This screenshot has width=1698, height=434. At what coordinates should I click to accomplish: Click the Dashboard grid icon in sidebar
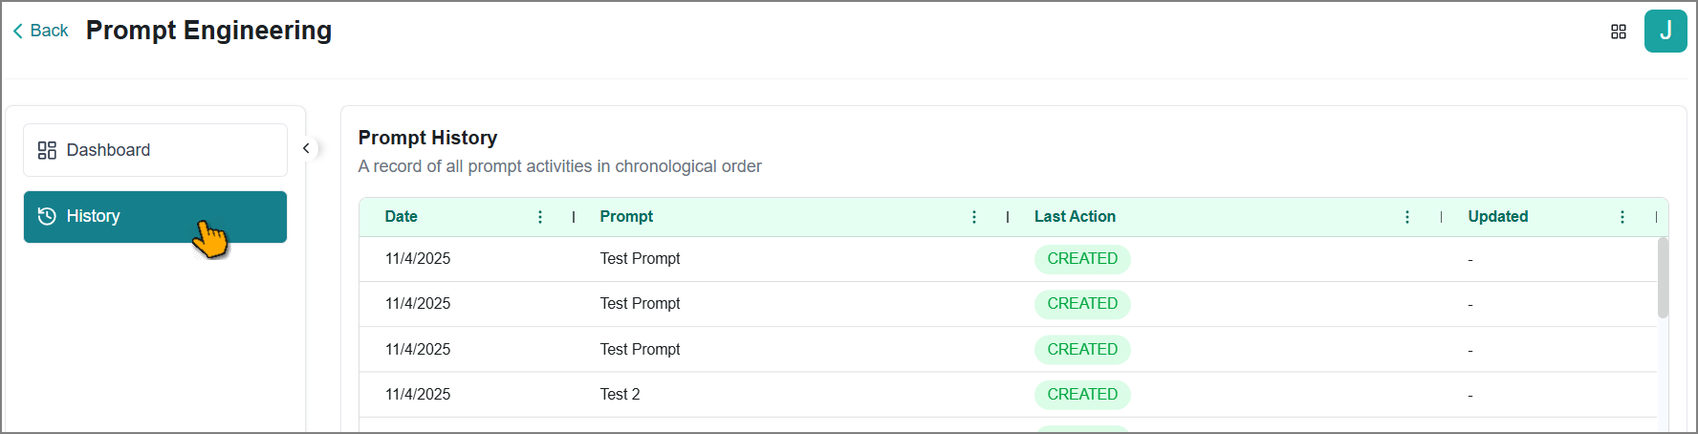click(x=47, y=150)
